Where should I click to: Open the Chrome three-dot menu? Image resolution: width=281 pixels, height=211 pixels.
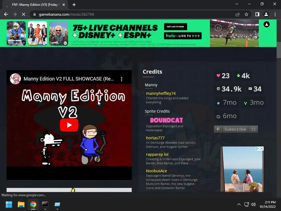point(275,14)
